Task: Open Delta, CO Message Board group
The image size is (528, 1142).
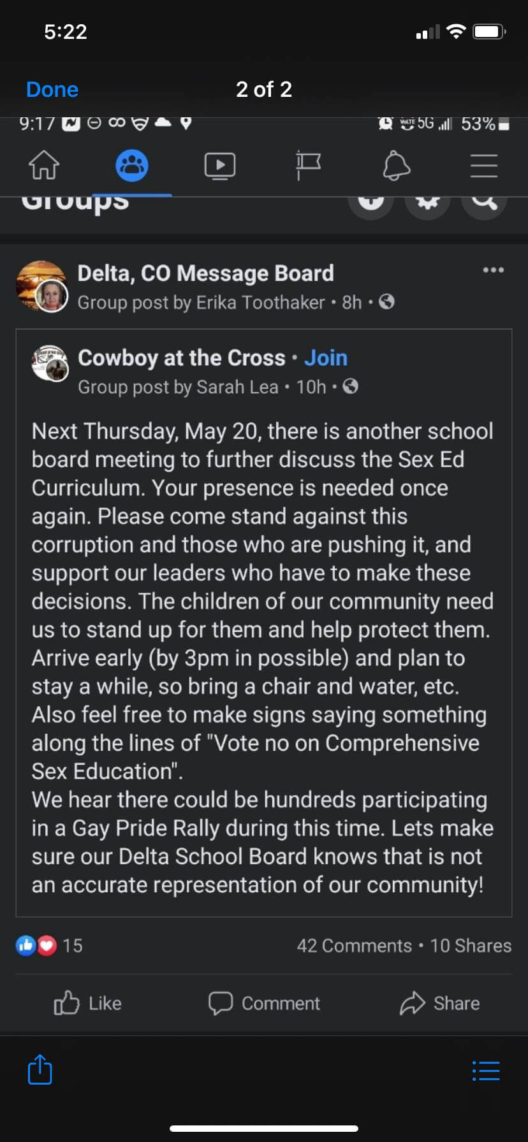Action: [x=205, y=273]
